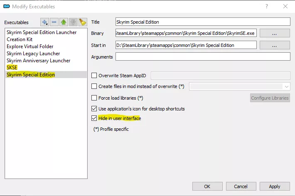Uncheck Hide in user interface
The height and width of the screenshot is (196, 295).
pos(94,118)
